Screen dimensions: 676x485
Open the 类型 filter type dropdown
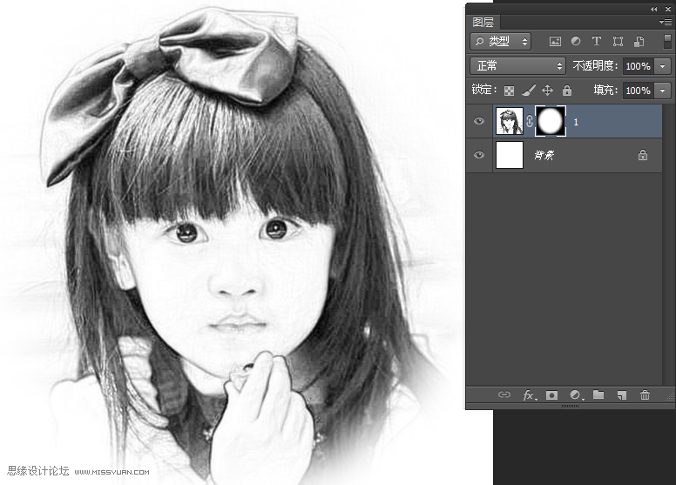tap(501, 42)
